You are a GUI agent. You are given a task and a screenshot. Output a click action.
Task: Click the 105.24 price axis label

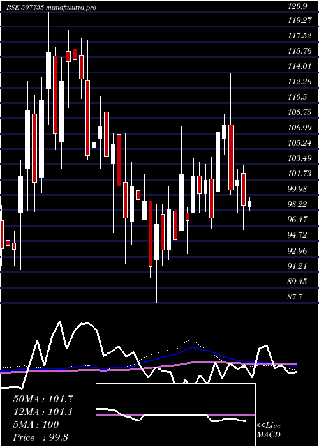(299, 143)
